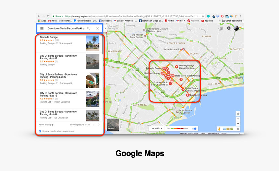279x171 pixels.
Task: Click the Granada Garage photo thumbnail
Action: (x=93, y=43)
